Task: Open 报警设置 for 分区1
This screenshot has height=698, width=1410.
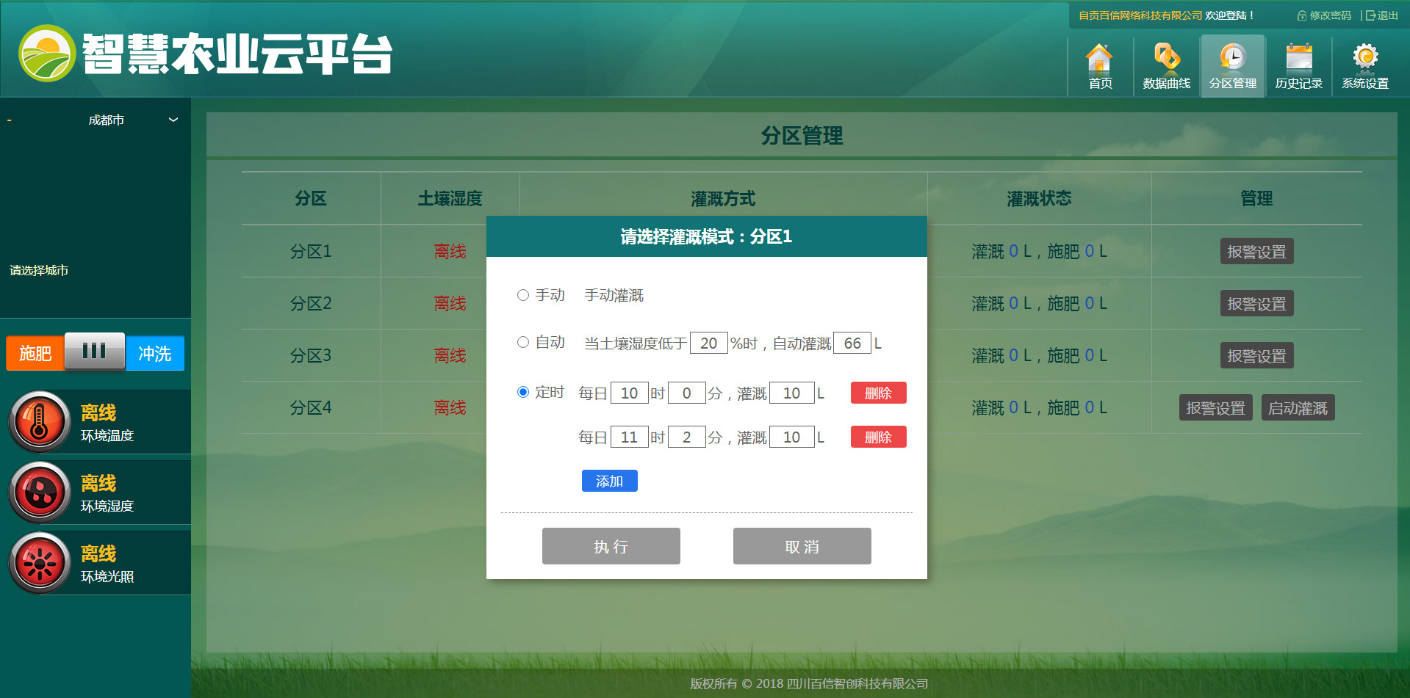Action: point(1256,251)
